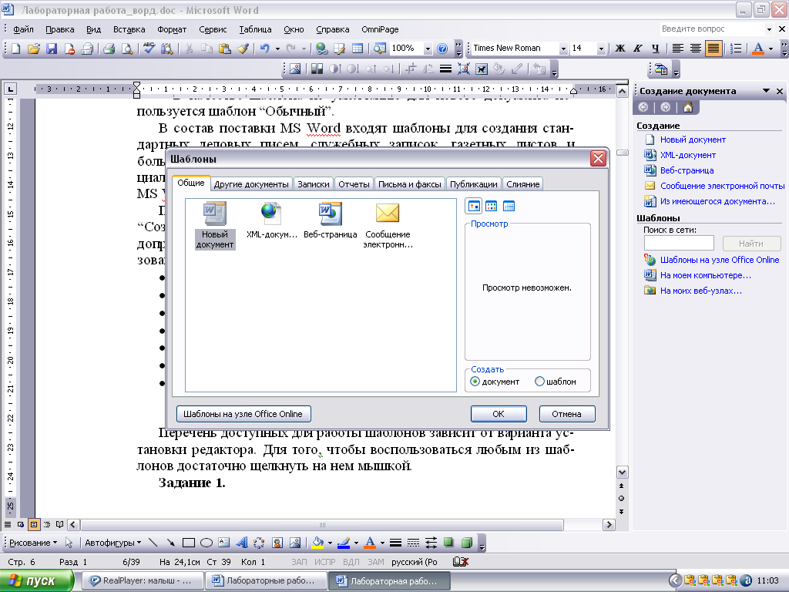Click the fill color paint bucket swatch

click(317, 543)
